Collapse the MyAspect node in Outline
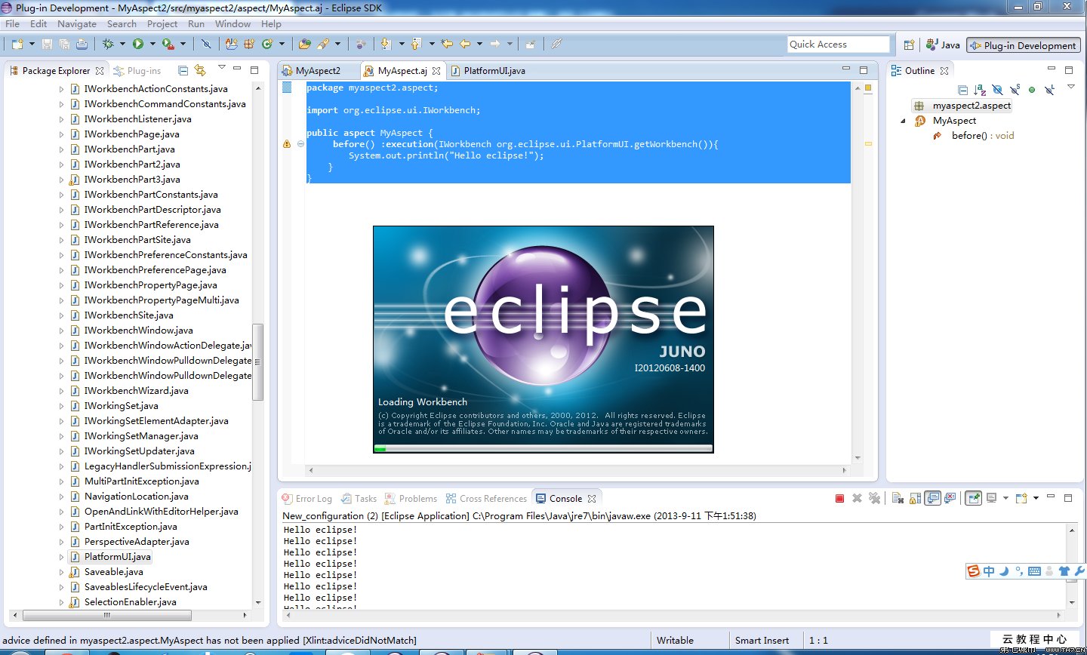 coord(903,121)
